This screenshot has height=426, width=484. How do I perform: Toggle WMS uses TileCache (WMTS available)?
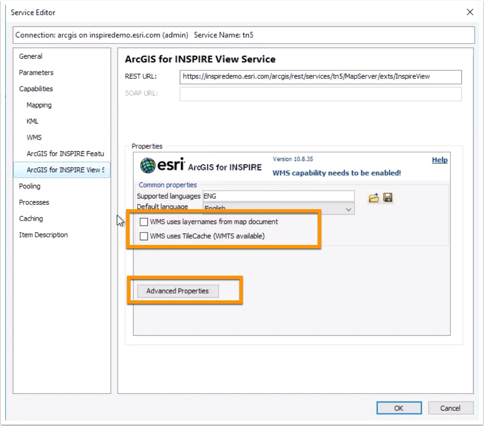(x=144, y=236)
